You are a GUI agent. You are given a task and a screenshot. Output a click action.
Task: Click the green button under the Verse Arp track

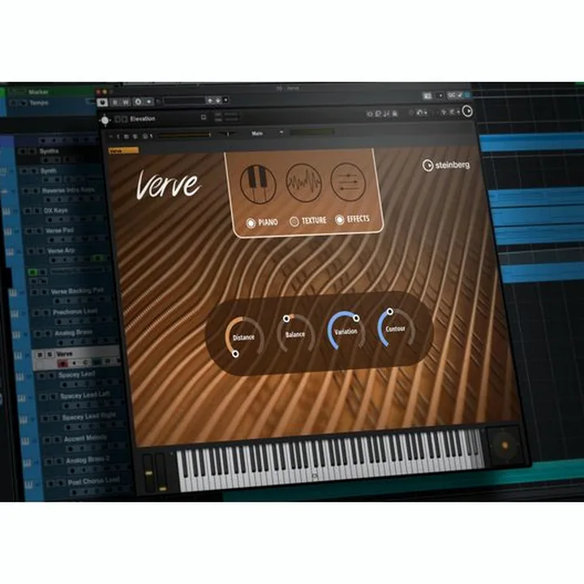(32, 273)
